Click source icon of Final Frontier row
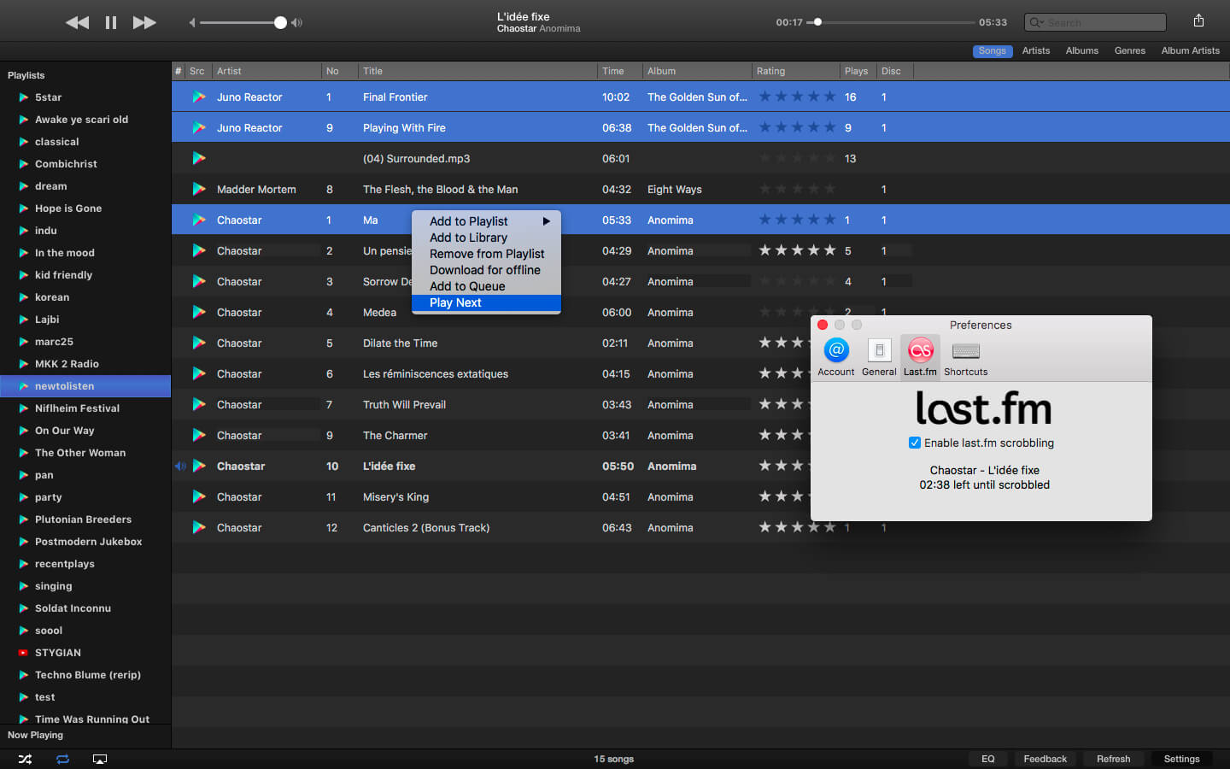Screen dimensions: 1230x769 [199, 97]
